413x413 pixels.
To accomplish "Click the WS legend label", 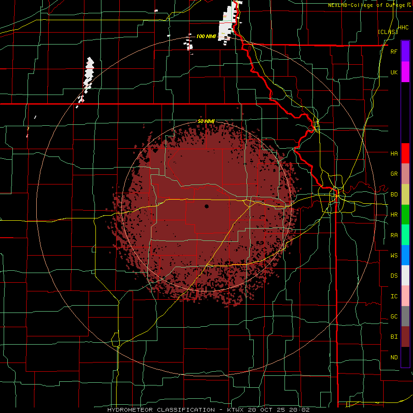I will click(394, 256).
